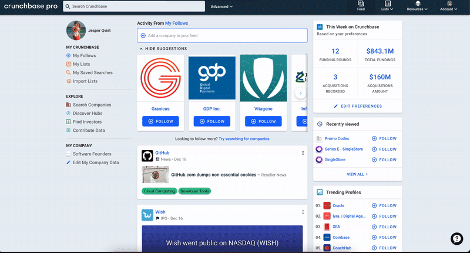Open My Saved Searches
Viewport: 470px width, 253px height.
pyautogui.click(x=93, y=72)
